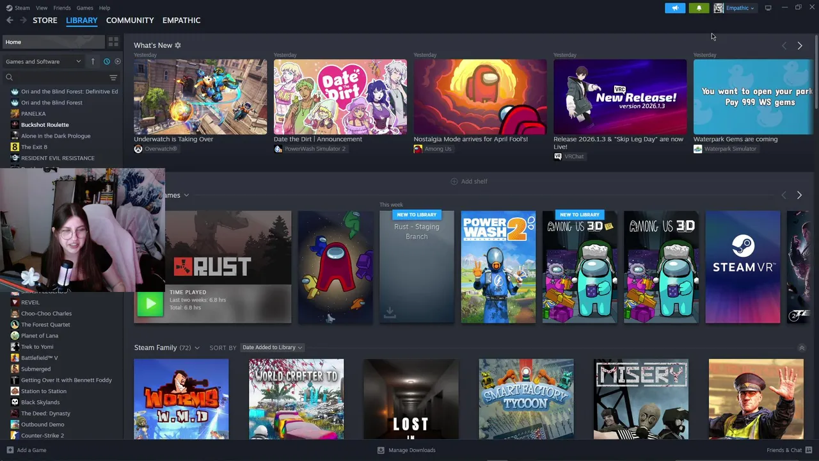Click the Among Us link under news
Screen dimensions: 819x461
[x=433, y=149]
